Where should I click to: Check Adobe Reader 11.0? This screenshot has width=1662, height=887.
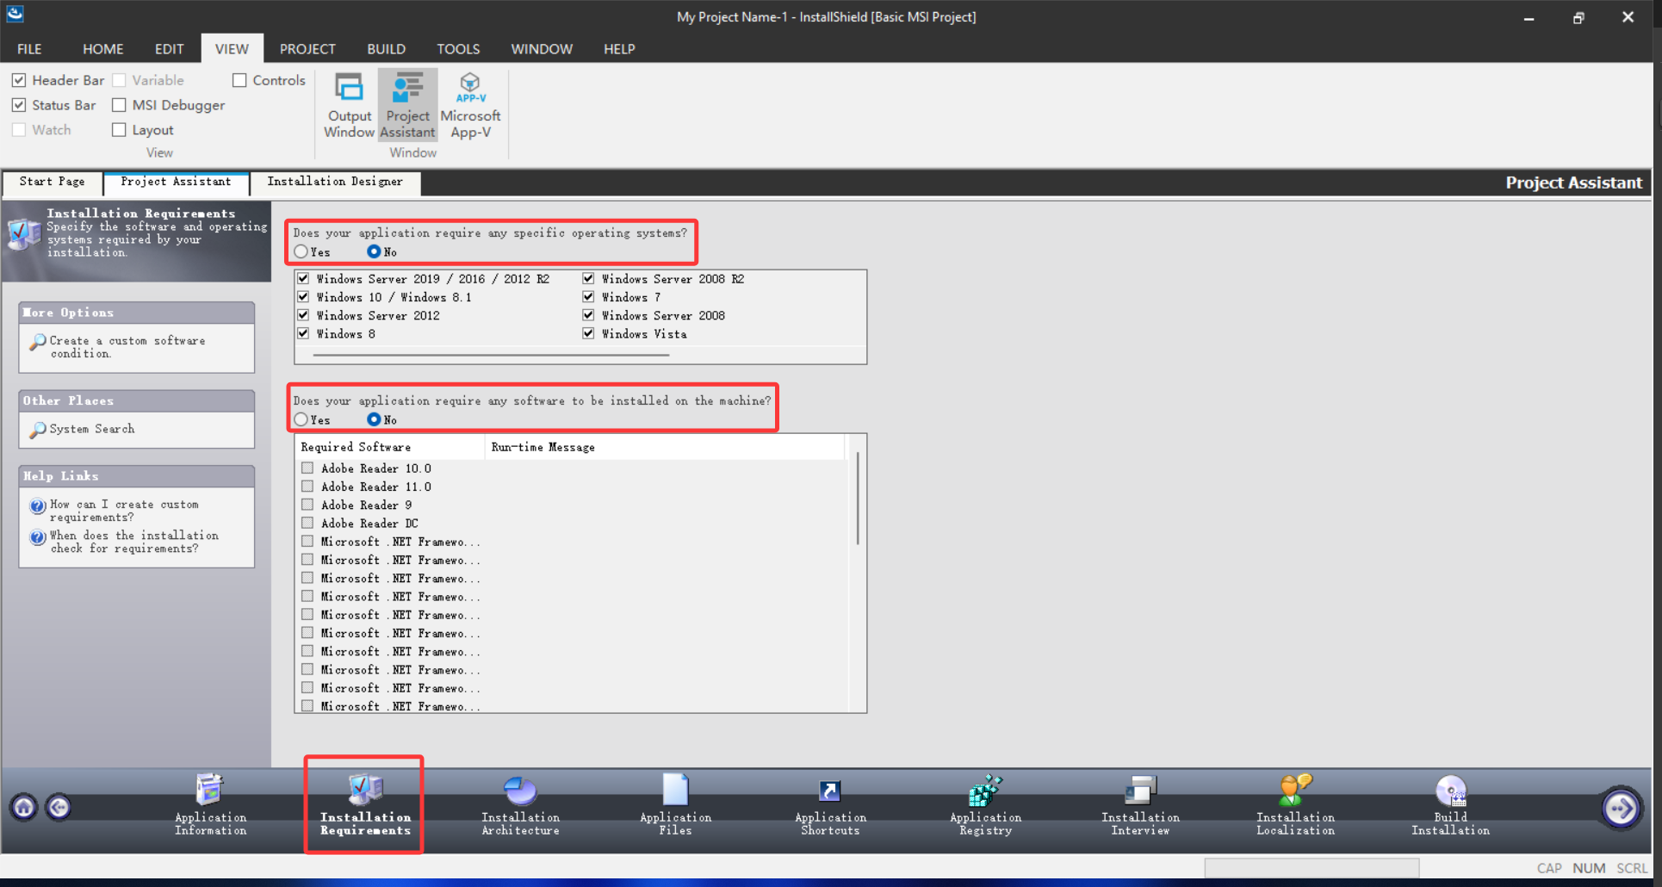pos(307,487)
